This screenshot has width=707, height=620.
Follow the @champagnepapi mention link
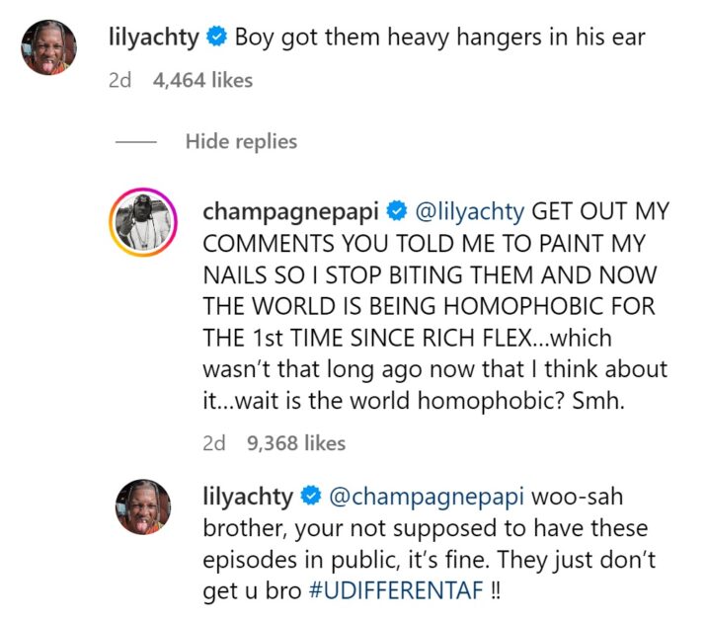pyautogui.click(x=427, y=497)
